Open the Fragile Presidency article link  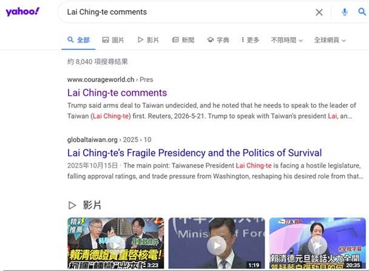click(x=194, y=153)
